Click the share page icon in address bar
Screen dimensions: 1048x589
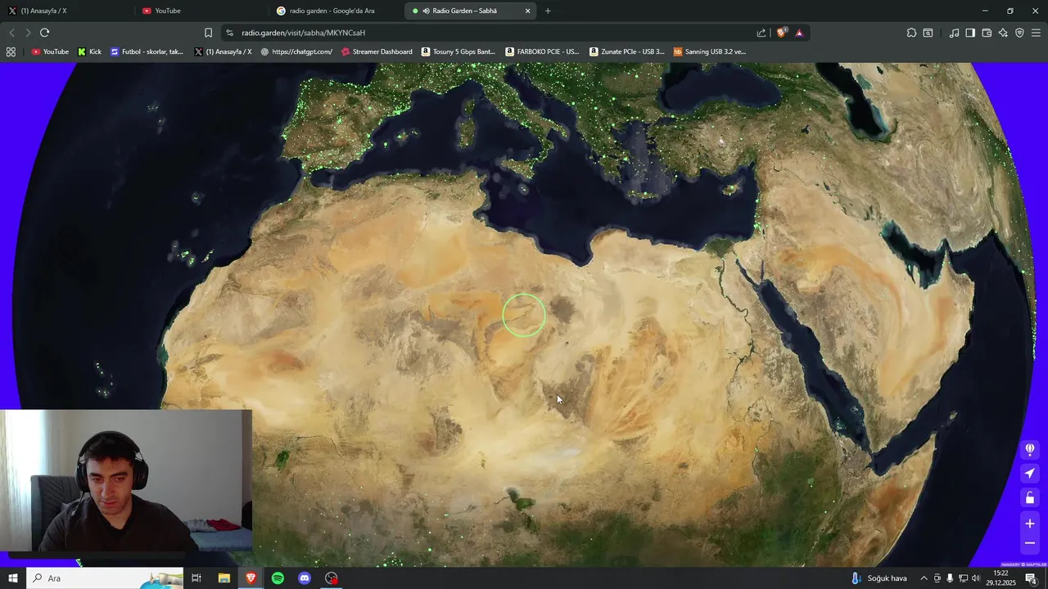click(761, 33)
